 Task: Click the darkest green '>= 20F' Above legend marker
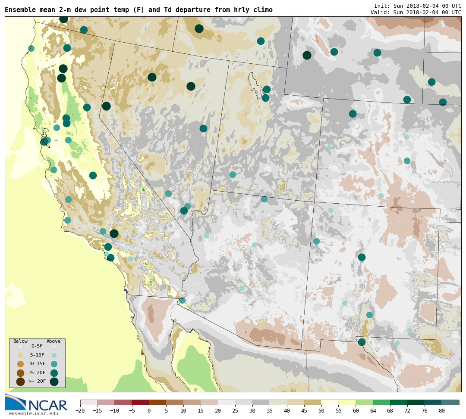coord(54,382)
